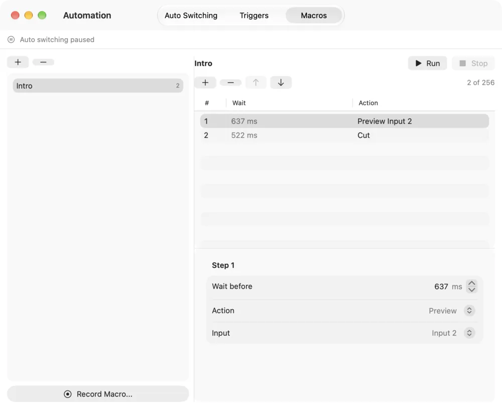Close the Automation window

click(15, 16)
